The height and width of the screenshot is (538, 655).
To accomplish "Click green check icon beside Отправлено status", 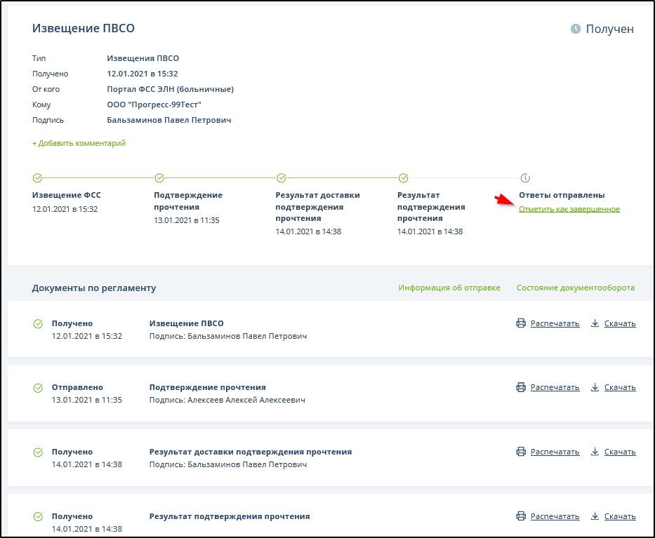I will point(38,388).
